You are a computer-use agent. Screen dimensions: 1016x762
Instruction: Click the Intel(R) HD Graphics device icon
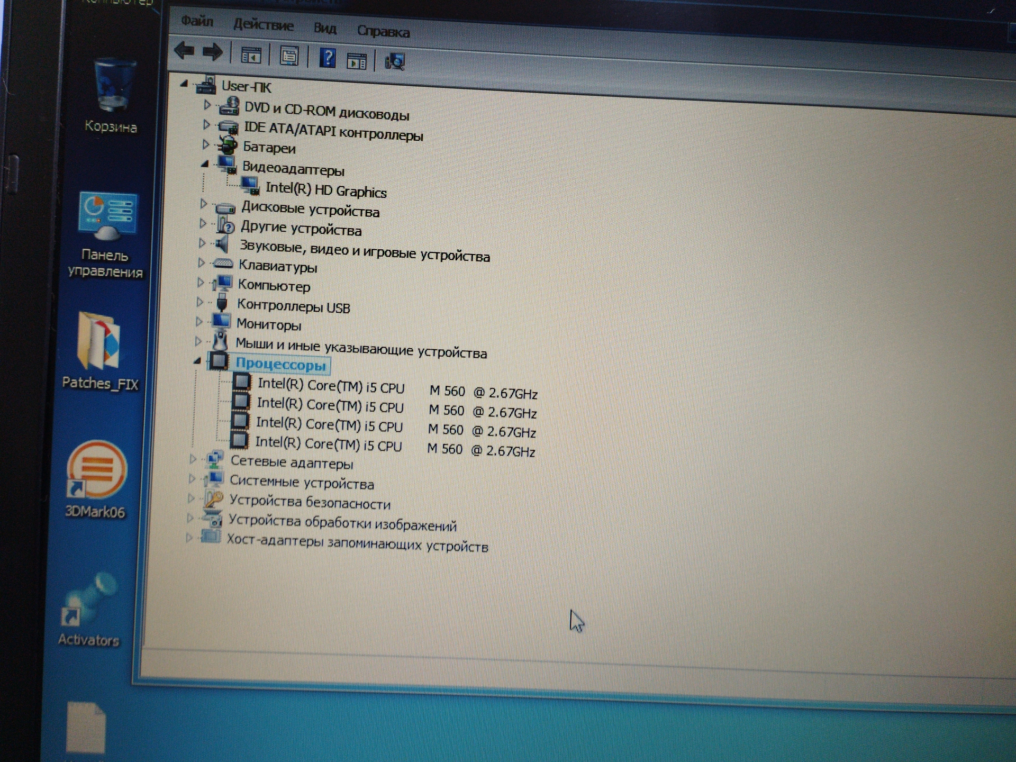point(250,185)
